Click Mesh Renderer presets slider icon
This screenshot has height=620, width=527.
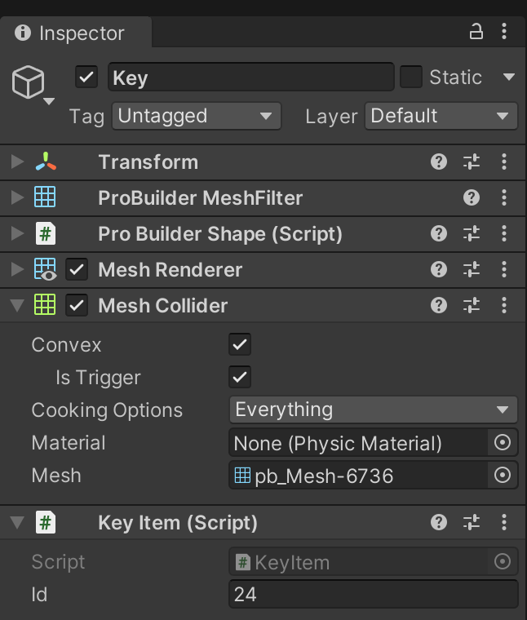[x=472, y=269]
